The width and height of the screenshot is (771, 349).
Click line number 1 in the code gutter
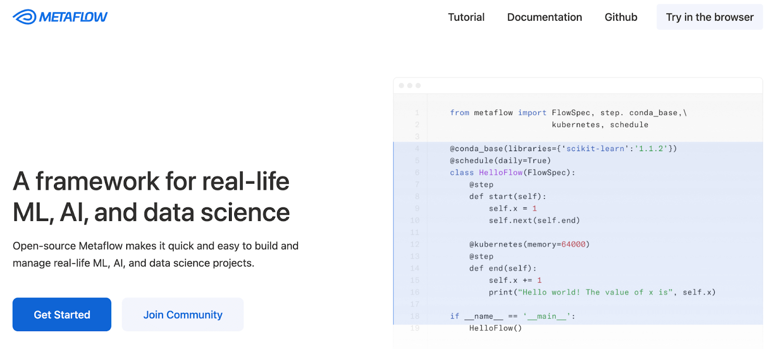(x=417, y=113)
